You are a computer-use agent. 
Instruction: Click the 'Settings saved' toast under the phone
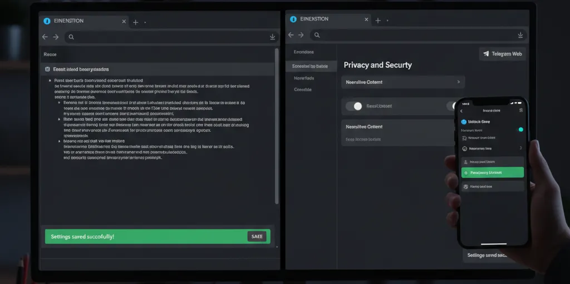[487, 255]
